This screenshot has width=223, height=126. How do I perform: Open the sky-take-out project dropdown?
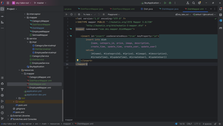tap(21, 3)
